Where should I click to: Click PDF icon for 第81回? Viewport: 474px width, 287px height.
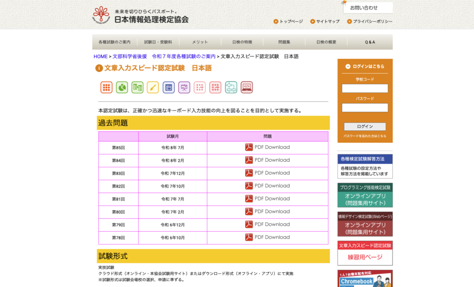tap(249, 199)
